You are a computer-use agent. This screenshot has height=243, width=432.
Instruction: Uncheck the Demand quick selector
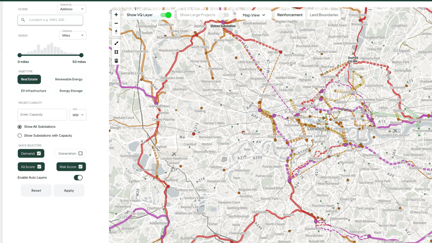pos(31,154)
